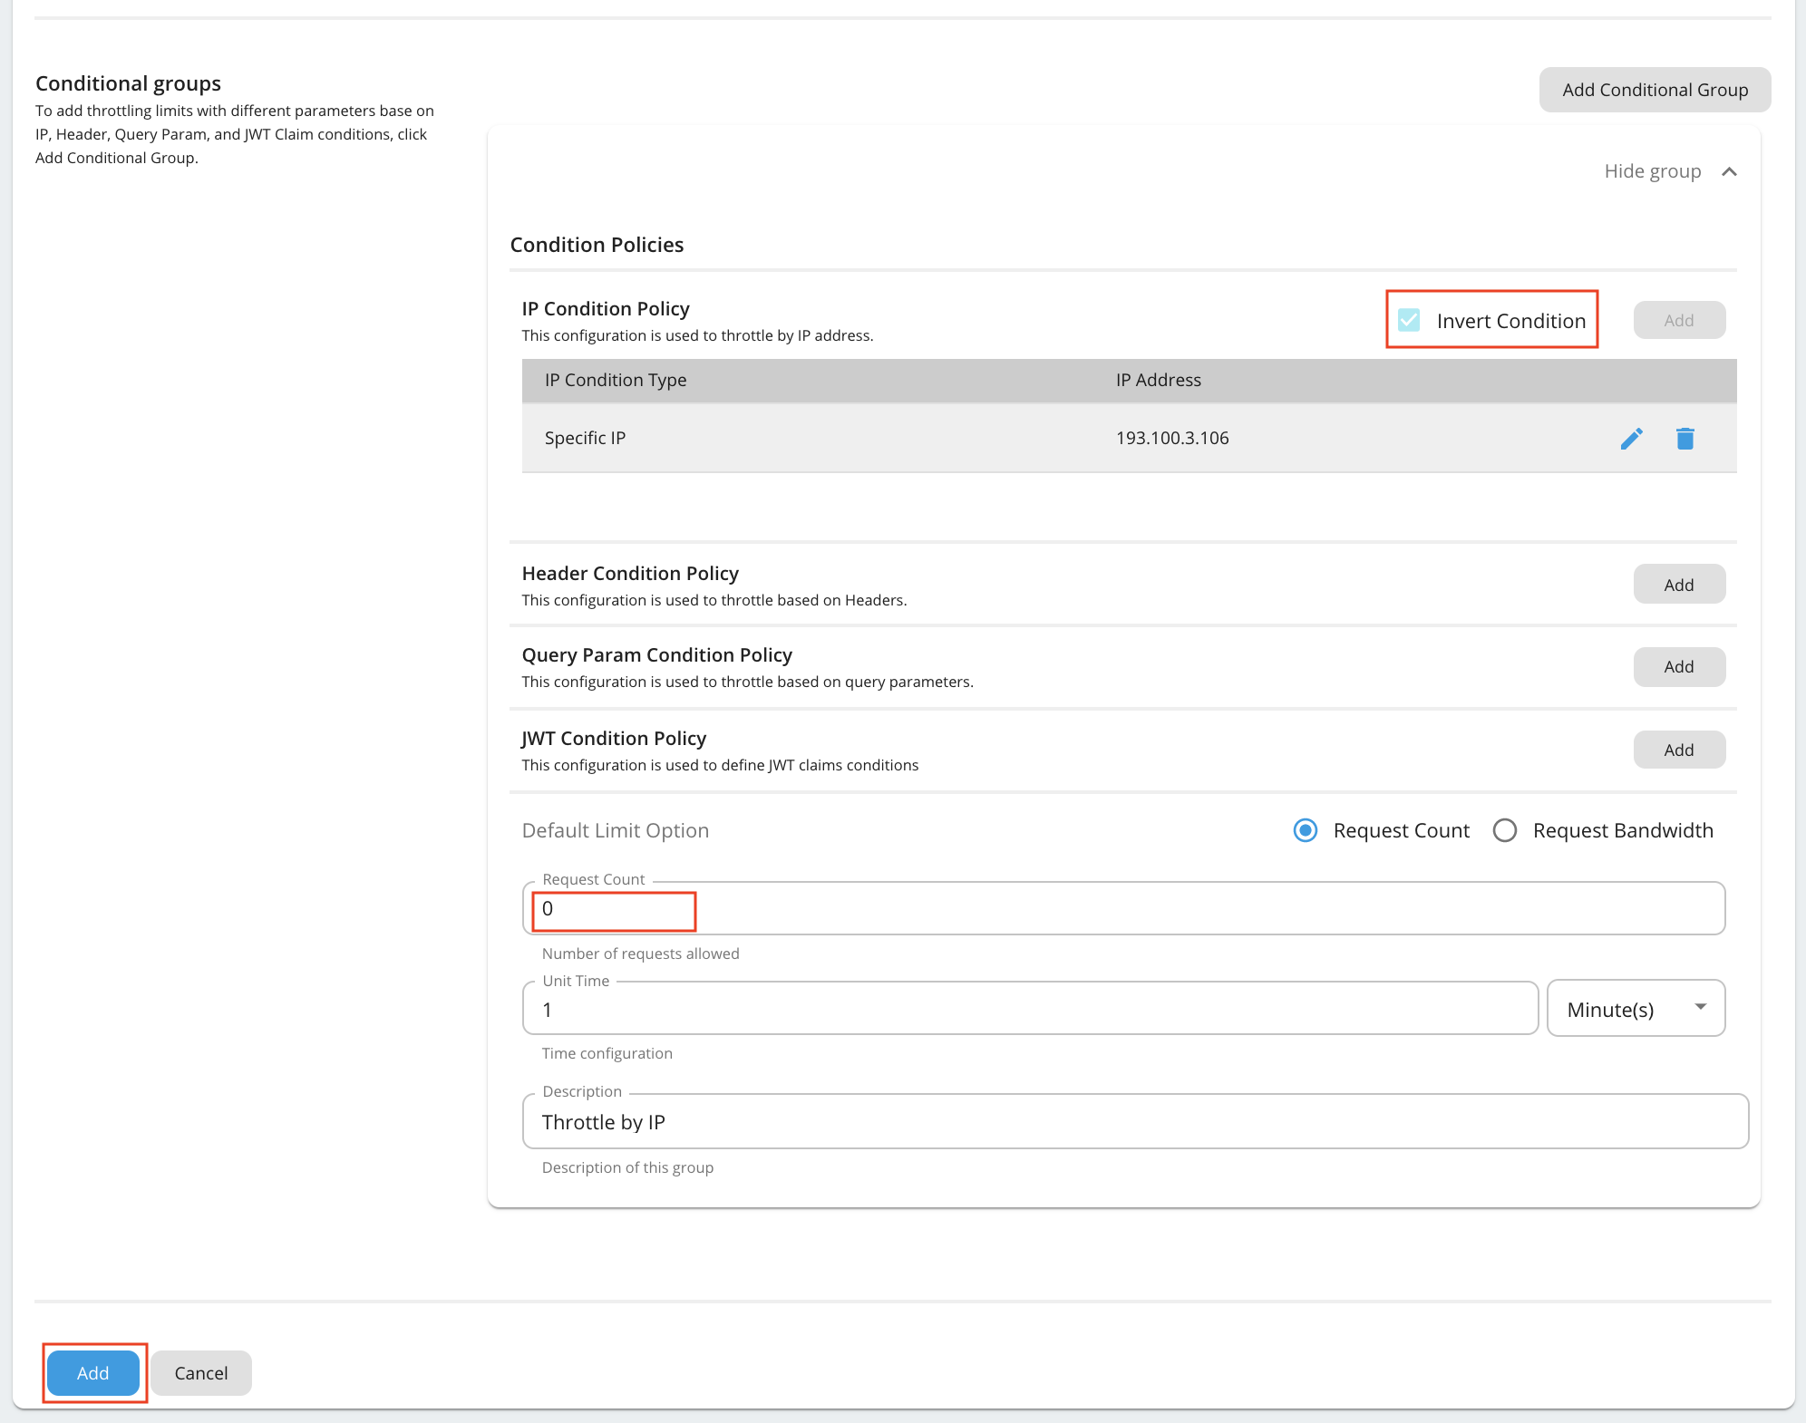1806x1423 pixels.
Task: Edit the Specific IP condition row
Action: (x=1631, y=439)
